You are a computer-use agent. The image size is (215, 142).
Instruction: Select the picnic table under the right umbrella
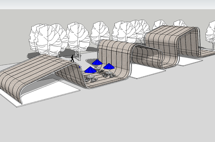(x=109, y=74)
